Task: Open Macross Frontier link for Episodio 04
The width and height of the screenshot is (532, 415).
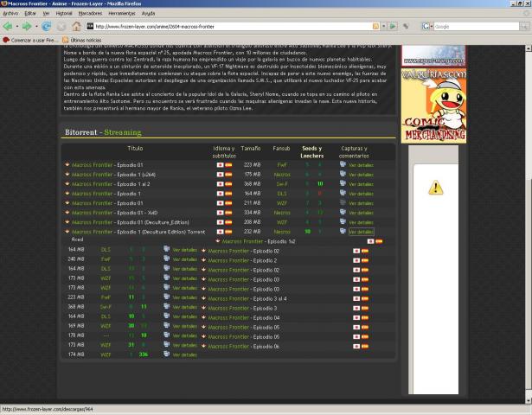Action: (x=228, y=317)
